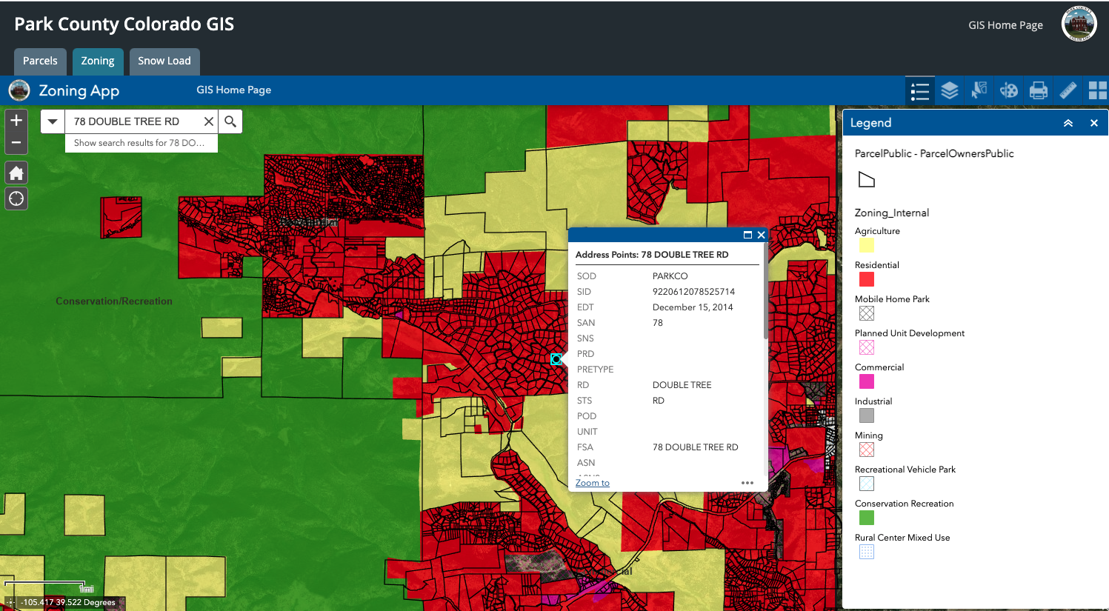Zoom in on the map
1109x611 pixels.
coord(16,120)
